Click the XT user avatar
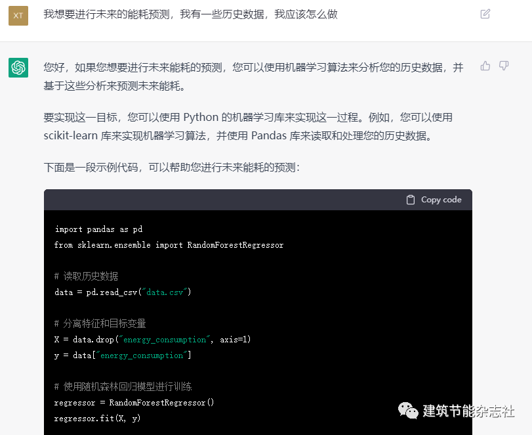 [x=18, y=16]
